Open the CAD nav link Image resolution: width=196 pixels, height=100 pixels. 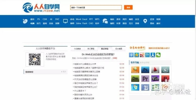pos(91,23)
